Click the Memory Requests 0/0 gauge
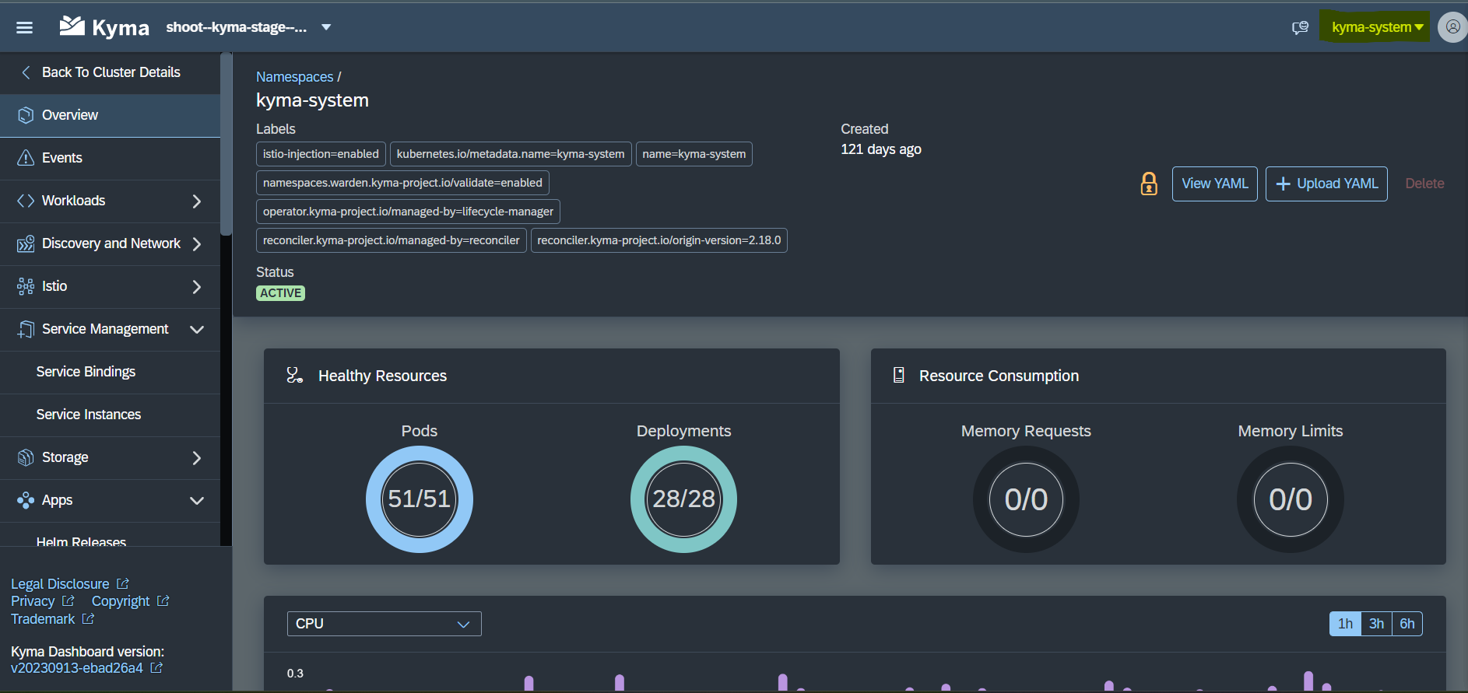This screenshot has height=693, width=1468. click(1026, 499)
